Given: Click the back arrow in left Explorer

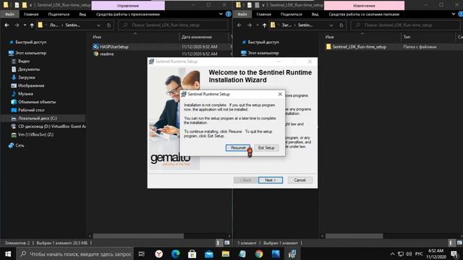Looking at the screenshot, I should (x=7, y=25).
